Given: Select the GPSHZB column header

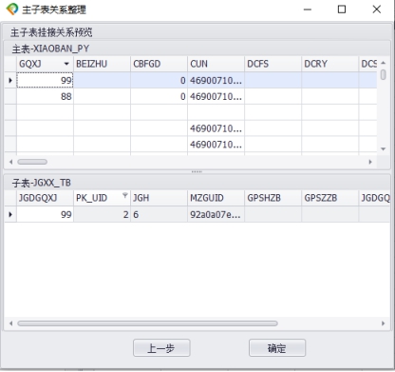Looking at the screenshot, I should [273, 198].
